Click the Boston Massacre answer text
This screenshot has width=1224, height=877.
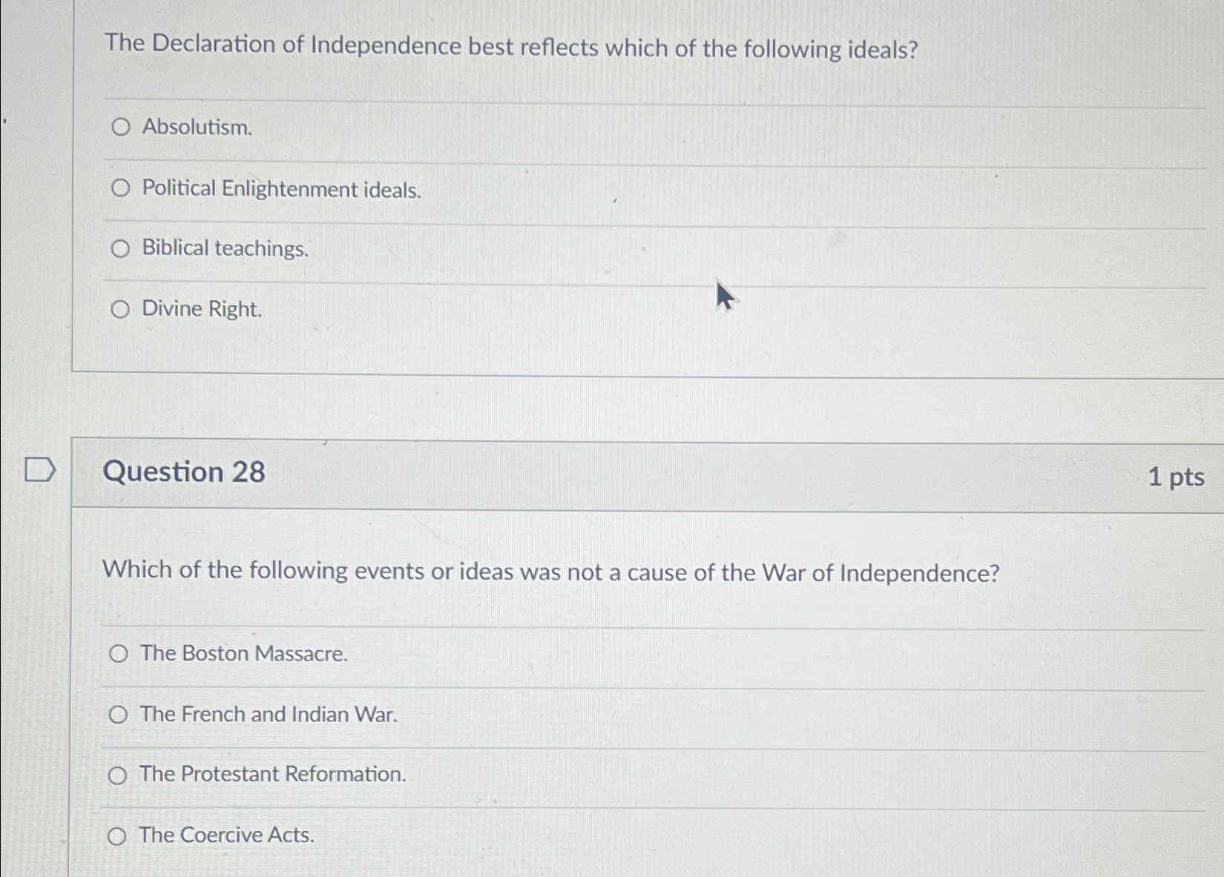click(243, 654)
